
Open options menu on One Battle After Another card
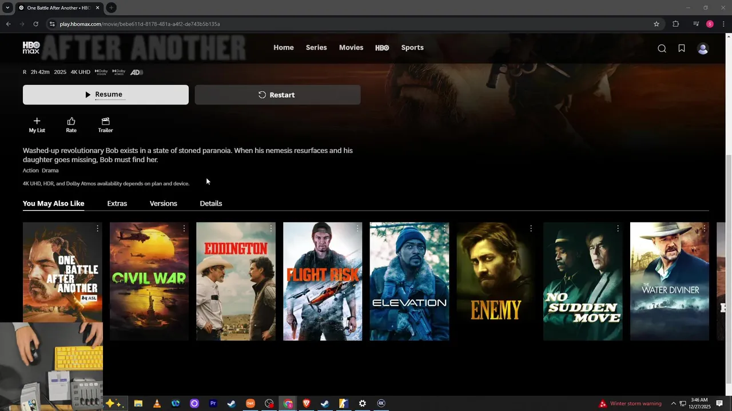pos(98,228)
